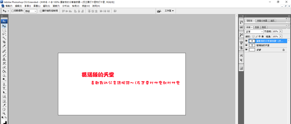Switch to the 色版 tab
The width and height of the screenshot is (291, 124).
pyautogui.click(x=257, y=27)
